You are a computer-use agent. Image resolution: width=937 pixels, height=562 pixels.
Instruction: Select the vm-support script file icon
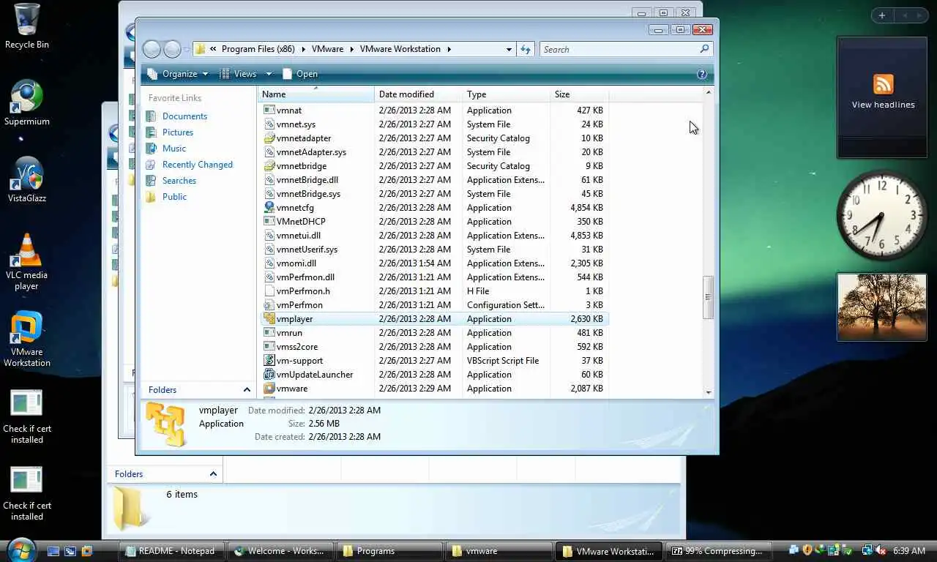point(269,361)
